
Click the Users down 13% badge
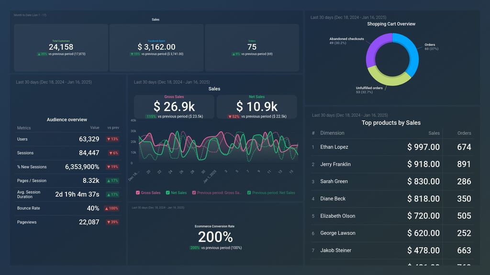click(x=112, y=139)
